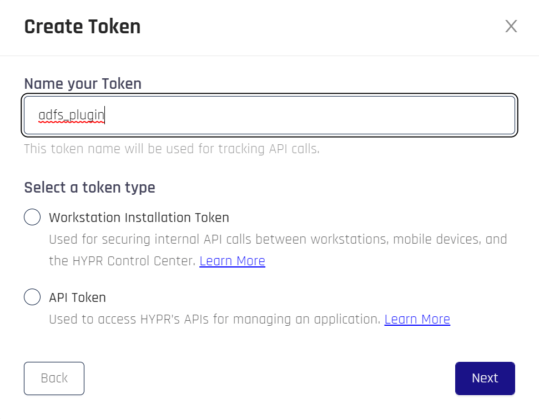Open Learn More for Workstation Installation Token
The height and width of the screenshot is (419, 539).
(x=232, y=261)
